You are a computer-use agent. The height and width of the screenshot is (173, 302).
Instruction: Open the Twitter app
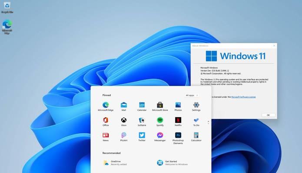coord(142,137)
